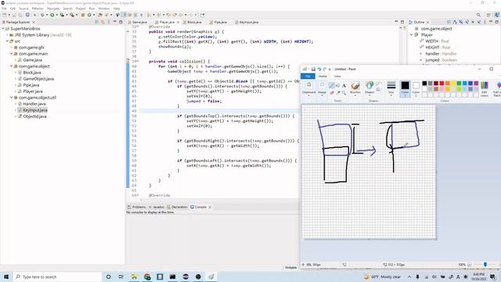Click the Run button in Eclipse toolbar

[x=52, y=15]
